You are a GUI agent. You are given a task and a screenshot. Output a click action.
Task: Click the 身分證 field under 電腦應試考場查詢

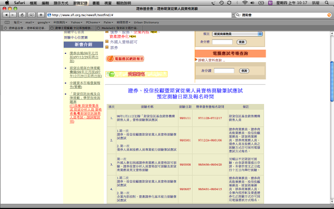(x=224, y=71)
